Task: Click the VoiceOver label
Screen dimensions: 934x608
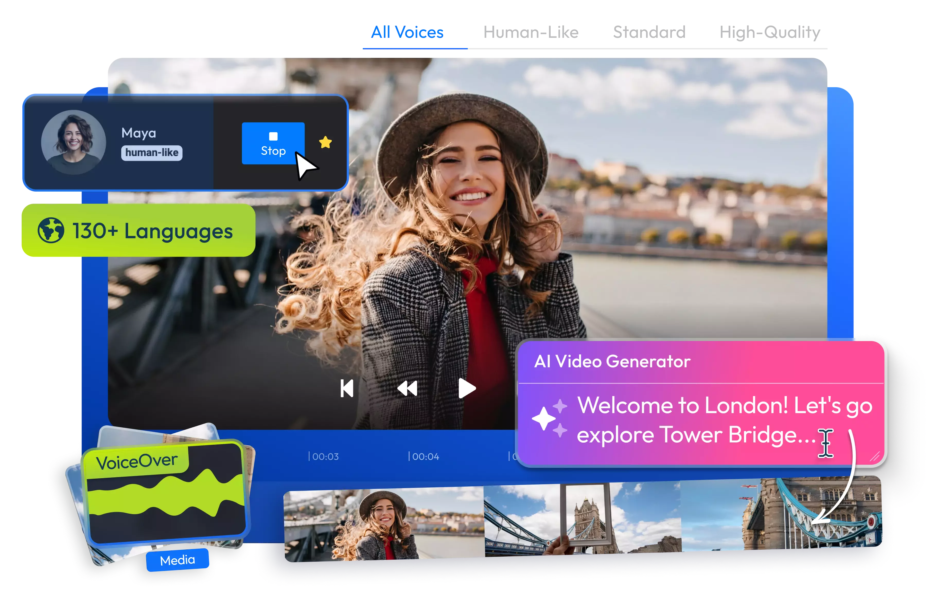Action: (137, 461)
